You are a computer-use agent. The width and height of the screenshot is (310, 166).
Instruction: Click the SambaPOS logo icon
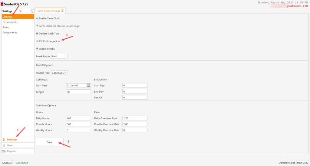pyautogui.click(x=2, y=4)
